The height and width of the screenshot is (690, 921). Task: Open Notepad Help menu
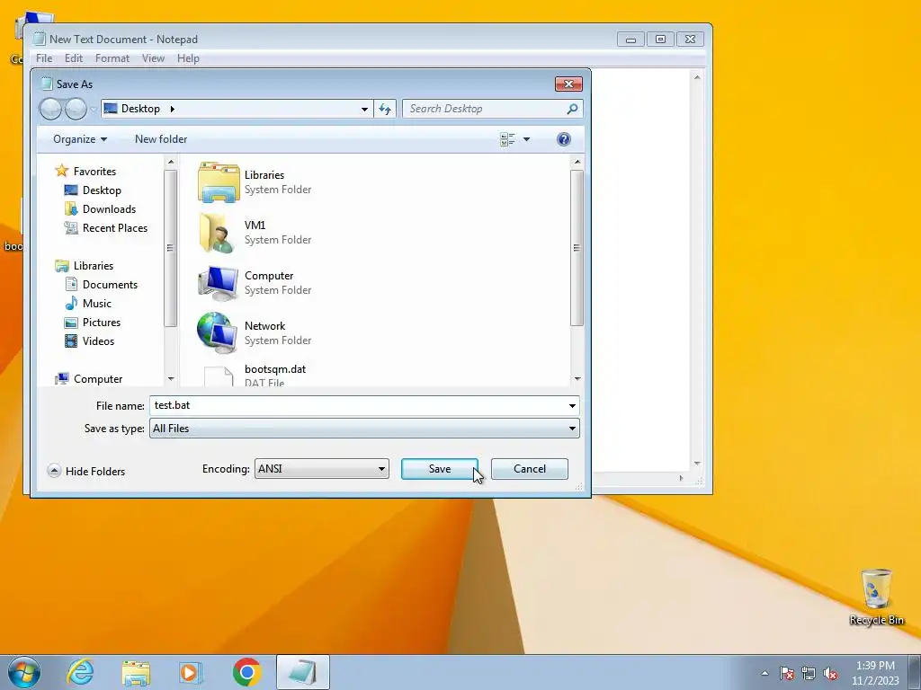[188, 58]
